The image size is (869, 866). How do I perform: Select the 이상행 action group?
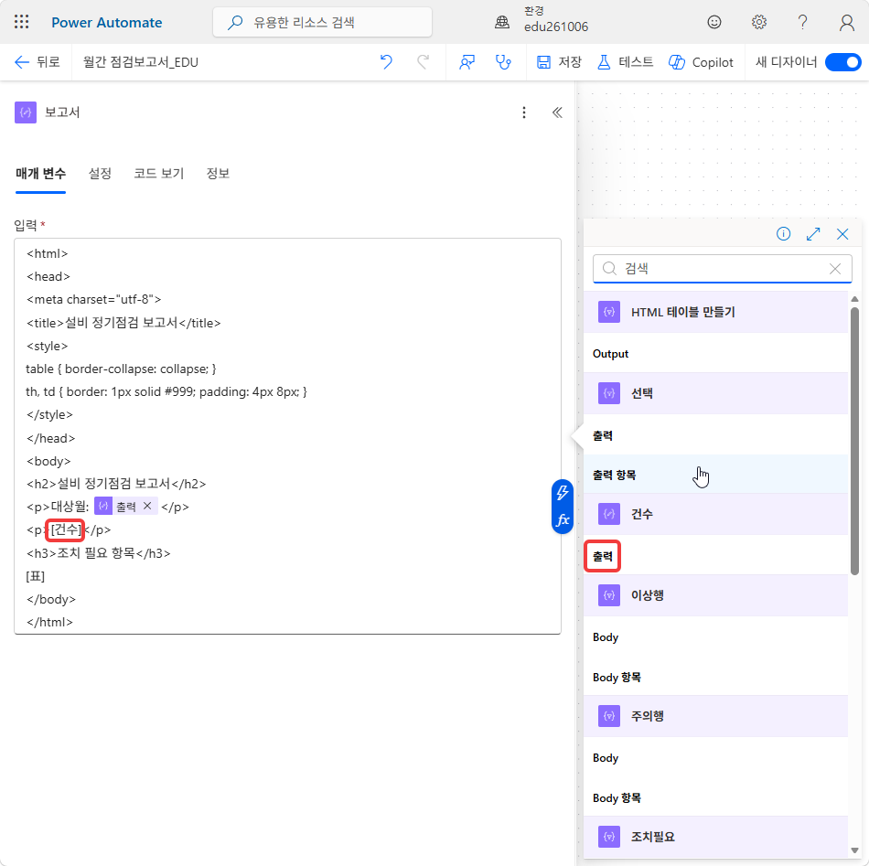coord(715,595)
